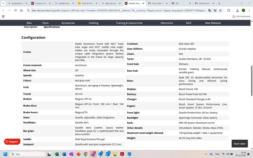Screen dimensions: 253x158
Task: Open the Alle bogmærker bookmarks folder
Action: click(241, 16)
